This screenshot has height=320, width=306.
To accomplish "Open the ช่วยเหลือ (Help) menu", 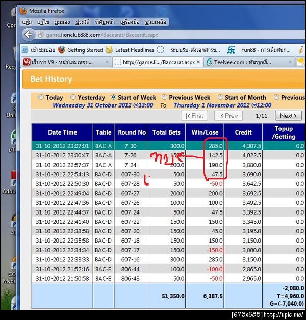I will [x=156, y=22].
